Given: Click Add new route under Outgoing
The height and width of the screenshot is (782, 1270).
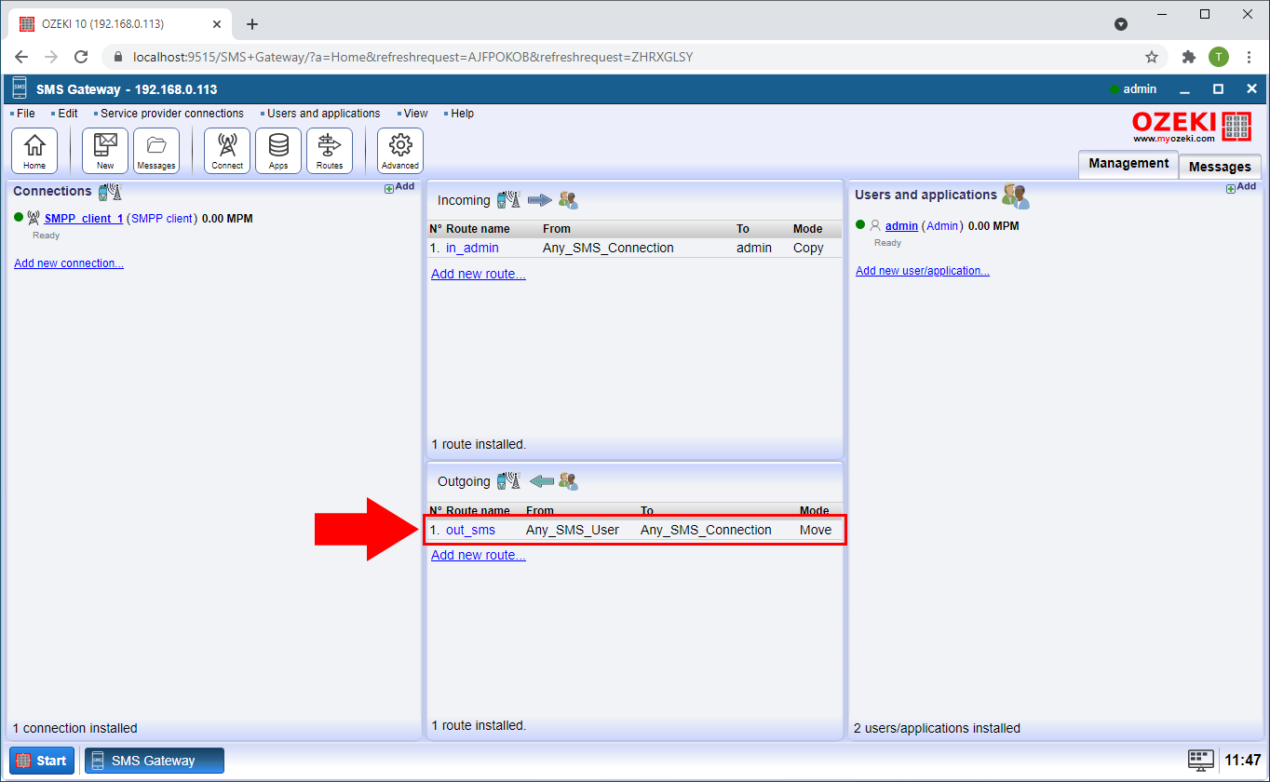Looking at the screenshot, I should pyautogui.click(x=479, y=555).
